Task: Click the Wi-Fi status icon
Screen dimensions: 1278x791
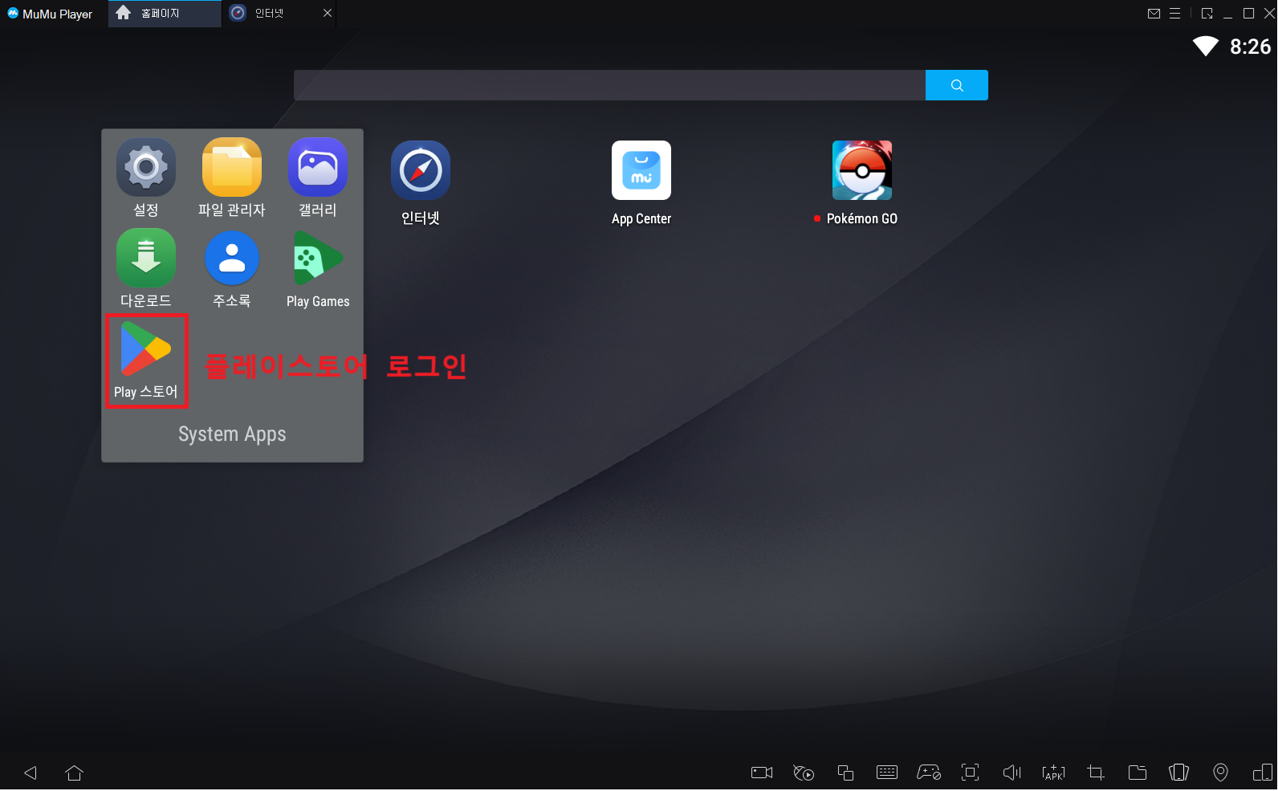Action: (1206, 47)
